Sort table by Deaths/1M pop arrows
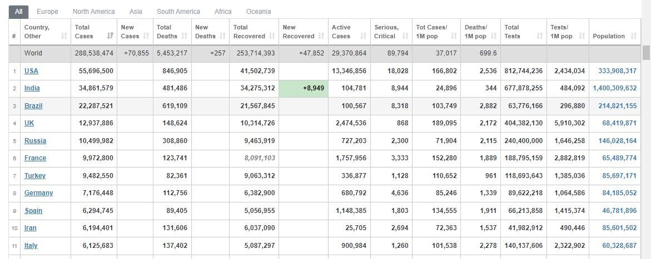The height and width of the screenshot is (259, 651). [x=494, y=36]
